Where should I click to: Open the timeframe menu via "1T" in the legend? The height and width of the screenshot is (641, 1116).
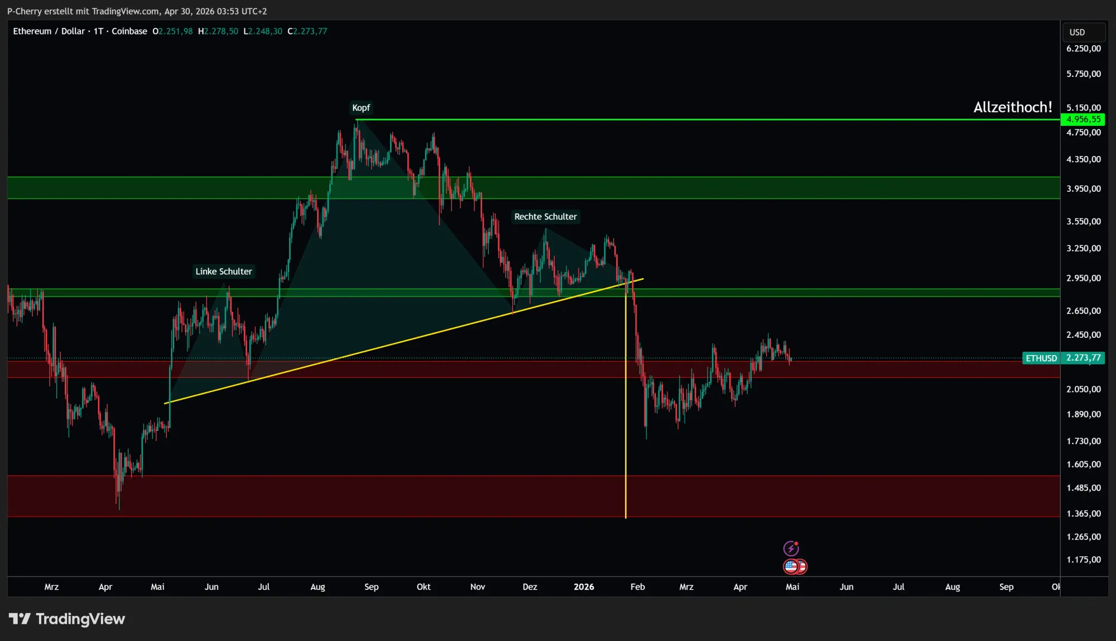pyautogui.click(x=99, y=31)
